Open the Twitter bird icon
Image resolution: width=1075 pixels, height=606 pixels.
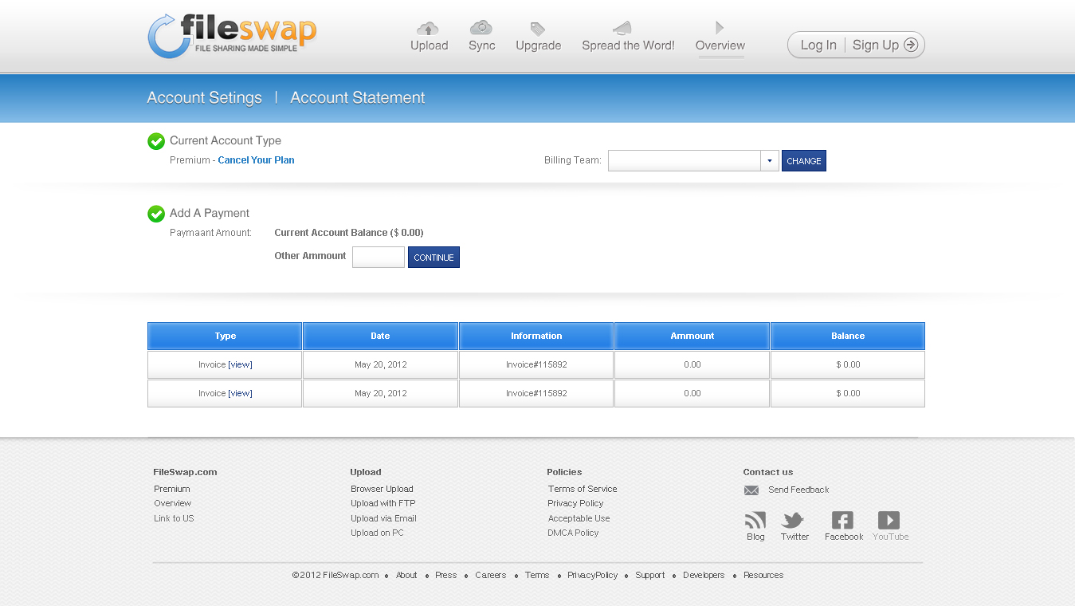[x=793, y=521]
